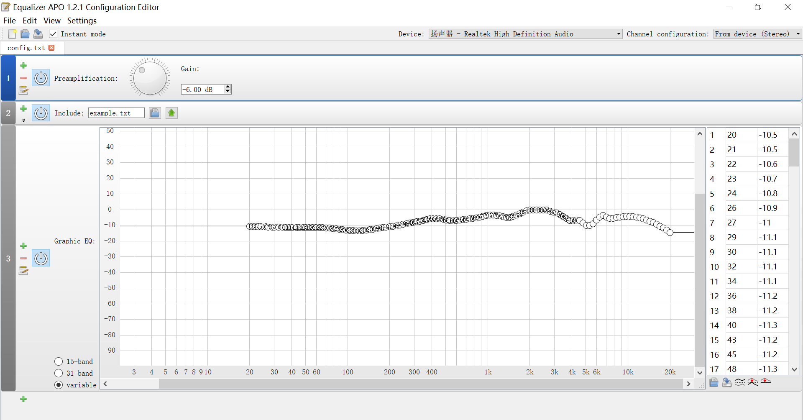Add a filter above the Preamplification row
The image size is (803, 420).
pyautogui.click(x=23, y=65)
